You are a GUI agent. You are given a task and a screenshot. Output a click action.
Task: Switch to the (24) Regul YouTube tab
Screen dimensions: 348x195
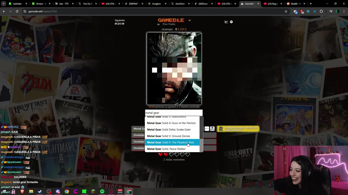(x=273, y=4)
